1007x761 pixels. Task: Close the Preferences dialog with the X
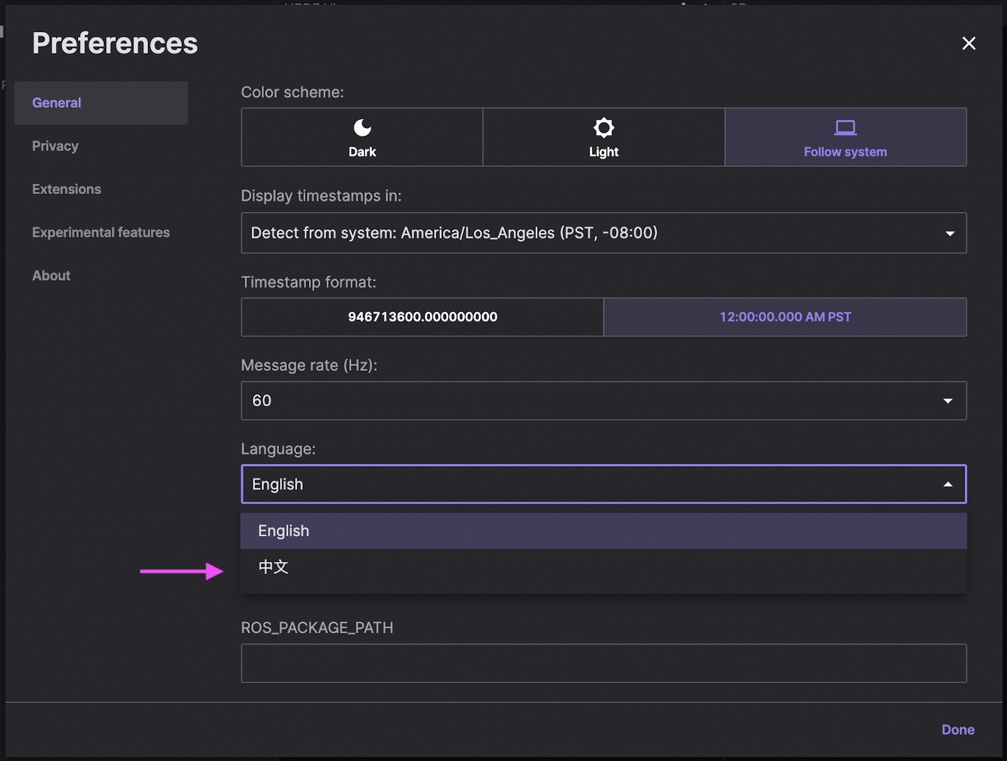(x=969, y=43)
